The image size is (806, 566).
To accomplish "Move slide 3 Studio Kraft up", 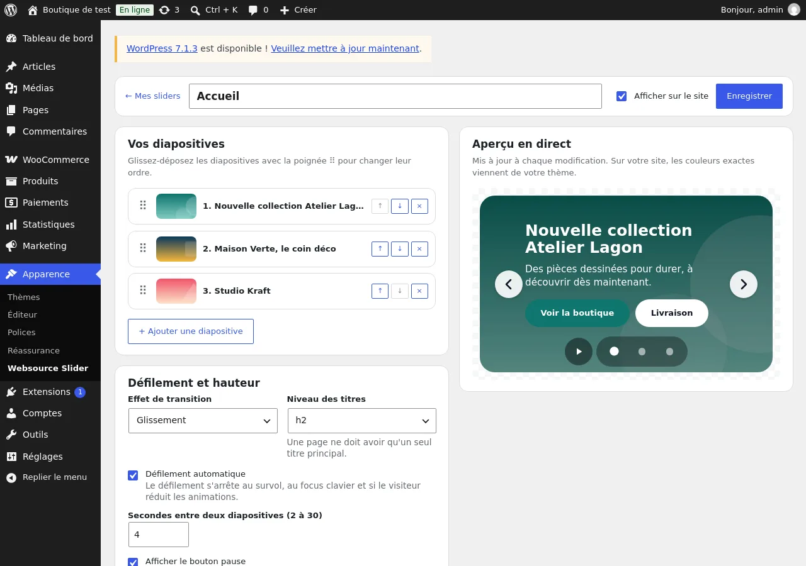I will [380, 291].
